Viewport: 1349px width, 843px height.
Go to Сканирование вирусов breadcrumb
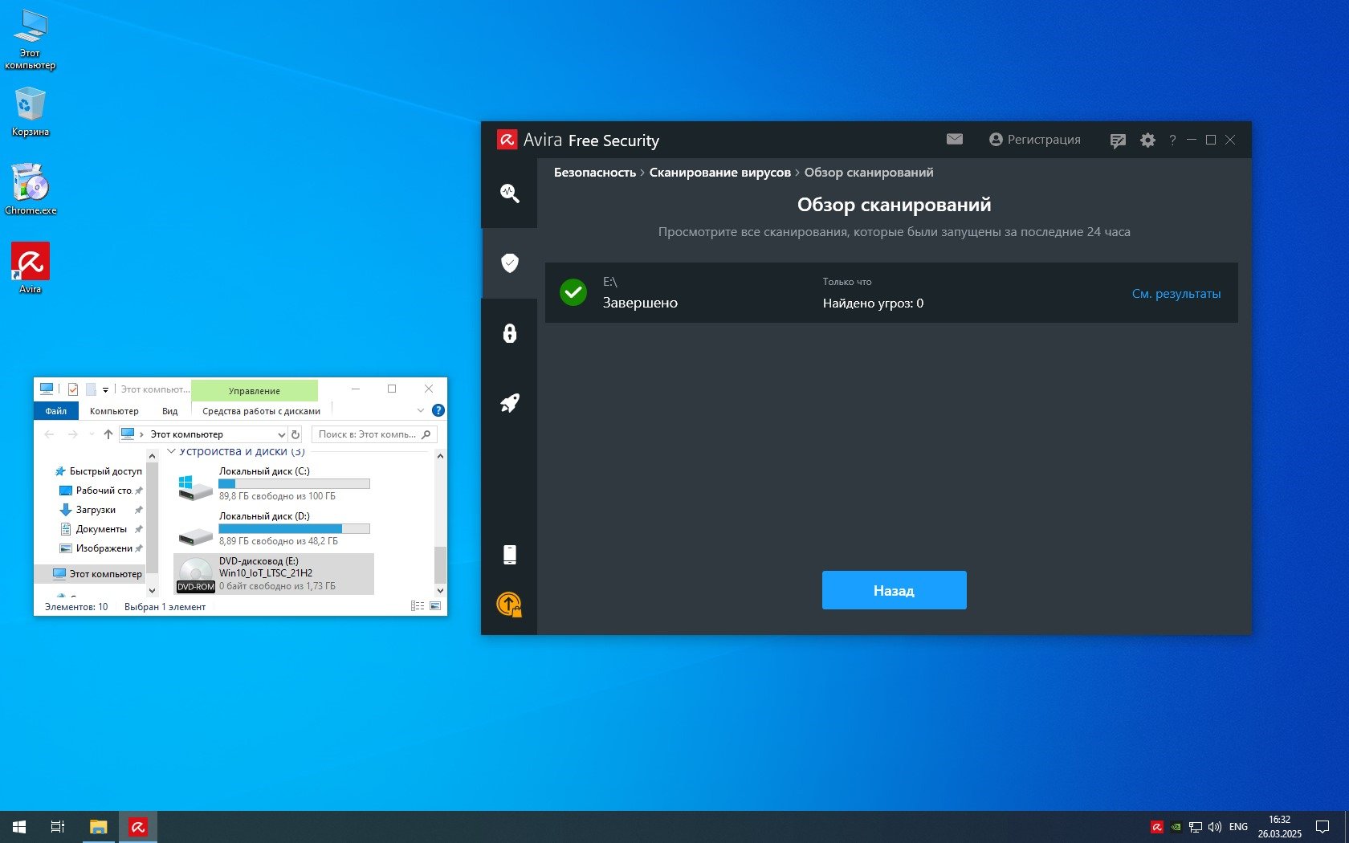pos(719,173)
